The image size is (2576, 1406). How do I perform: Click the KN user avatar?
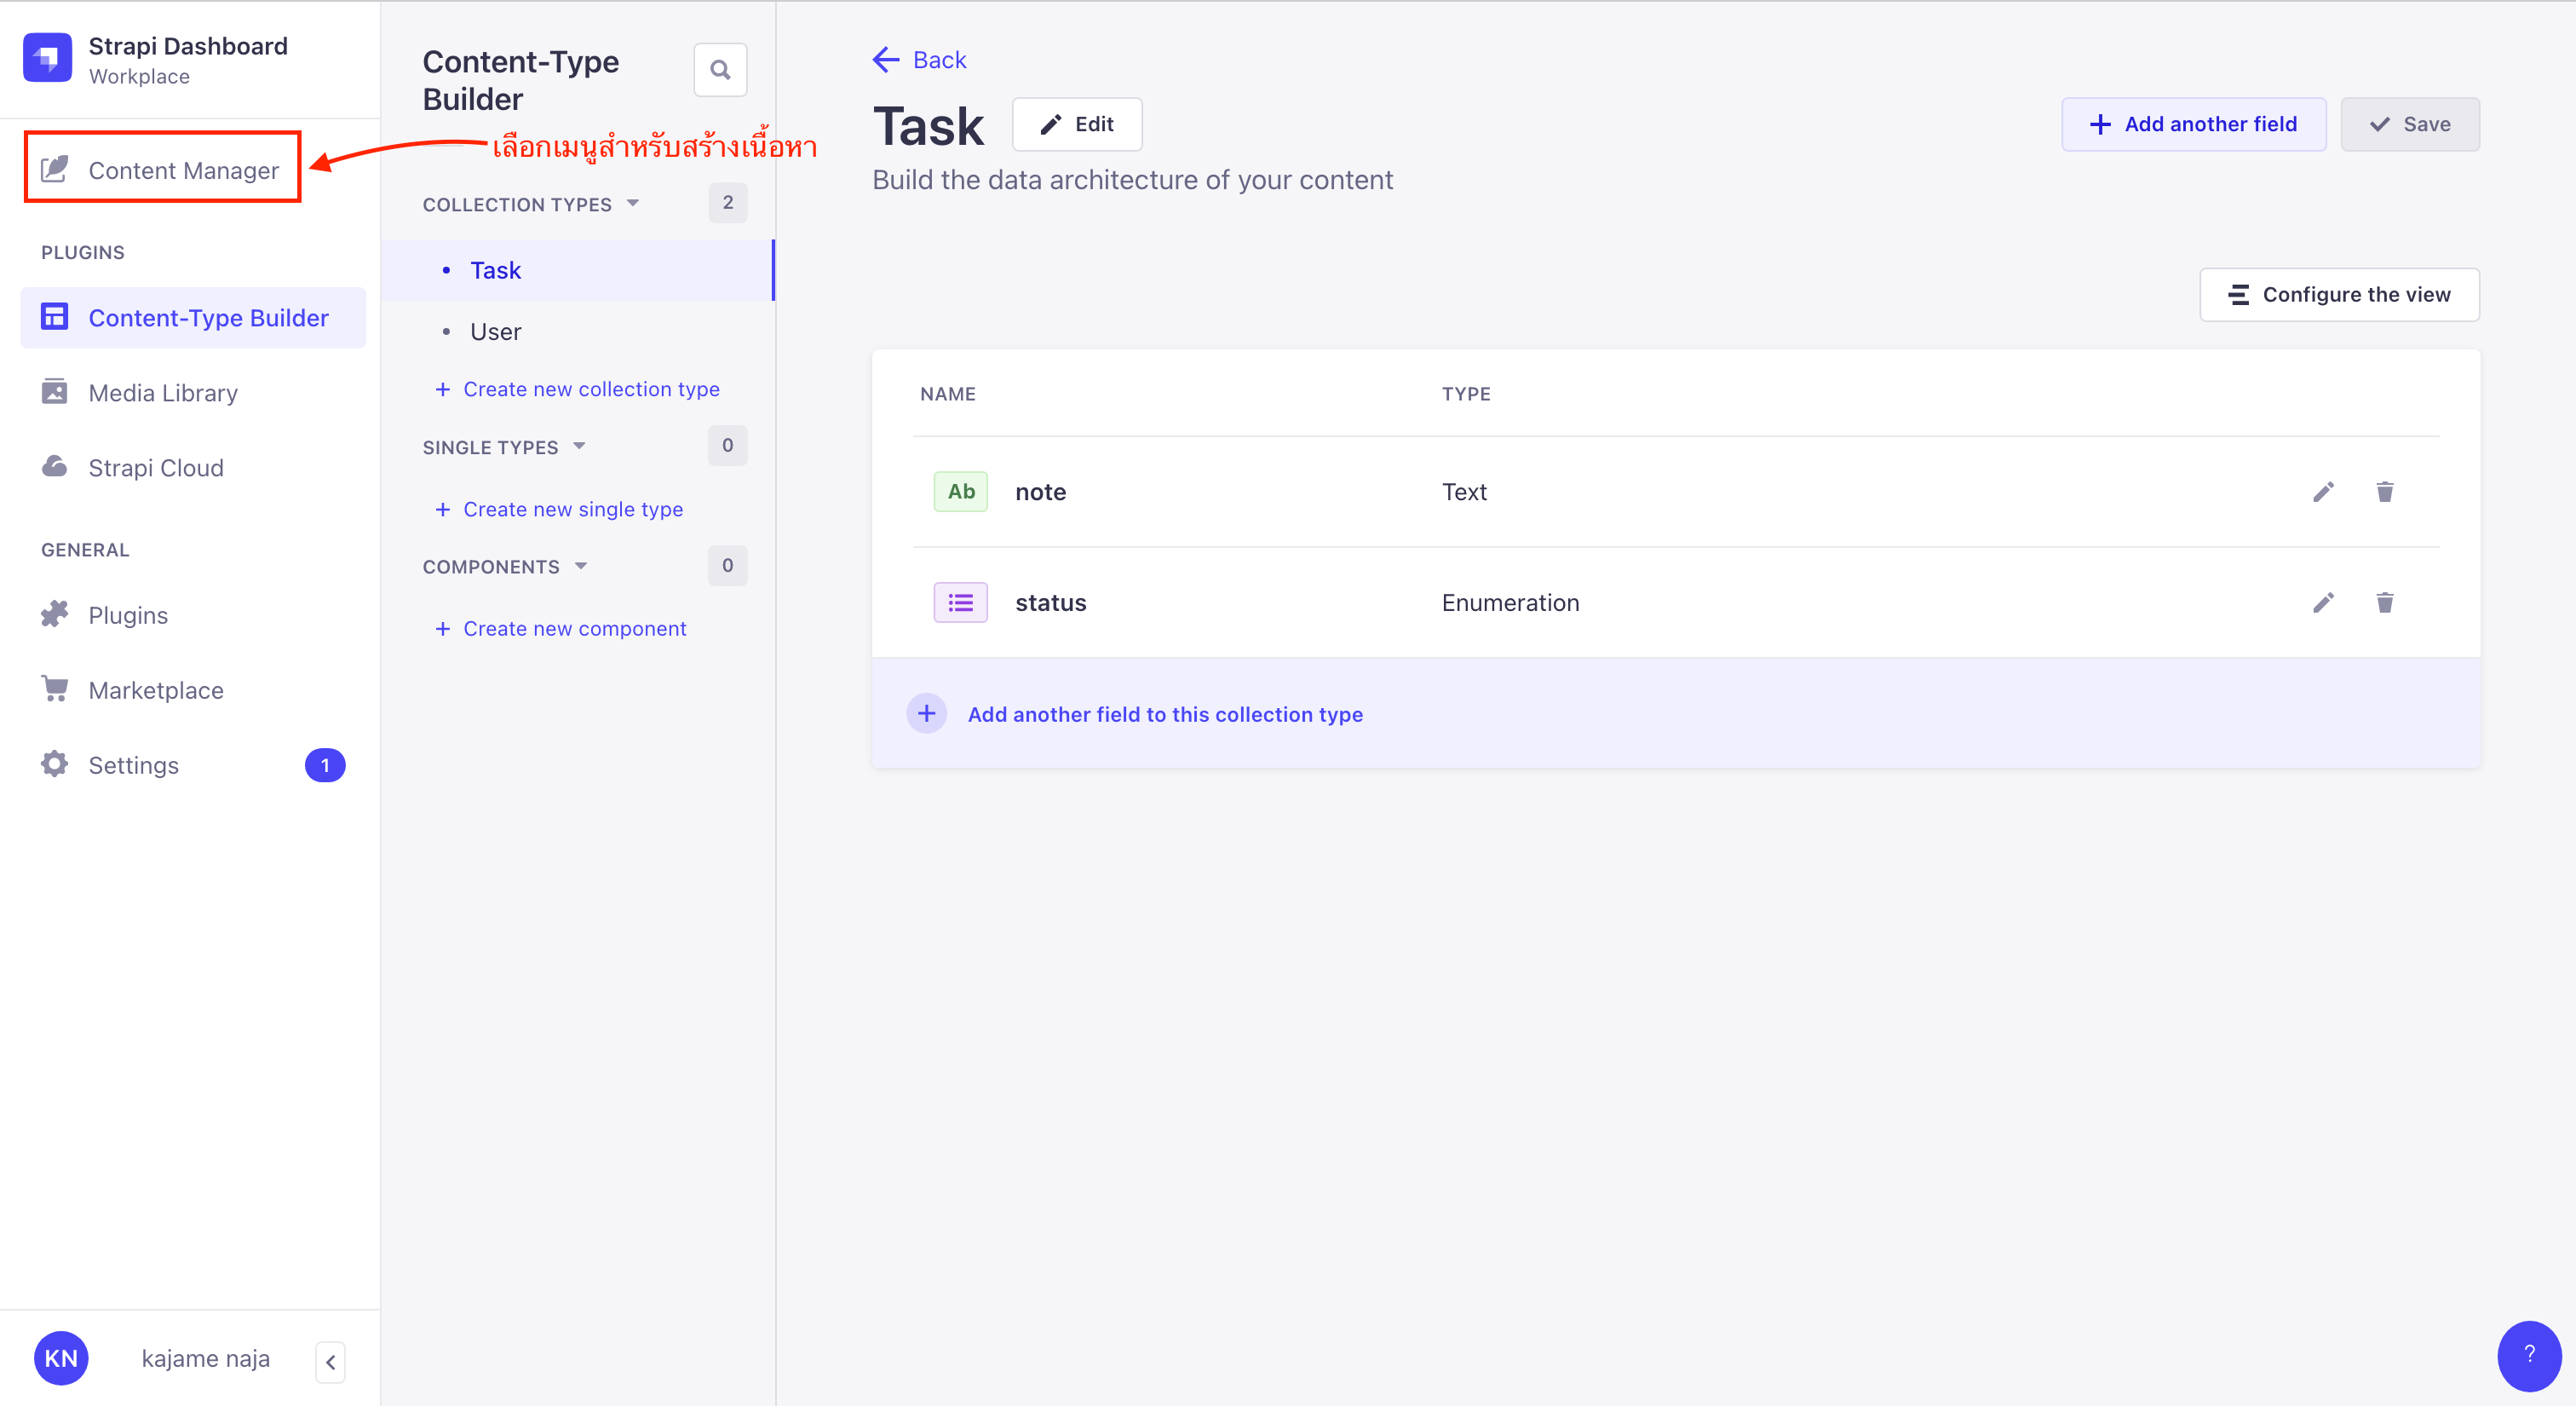click(61, 1358)
